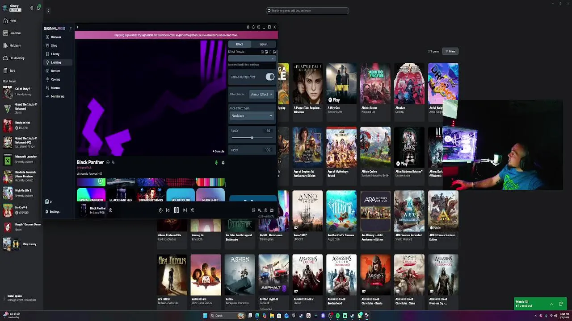Open the Effect Presets dropdown
The image size is (572, 321).
252,58
